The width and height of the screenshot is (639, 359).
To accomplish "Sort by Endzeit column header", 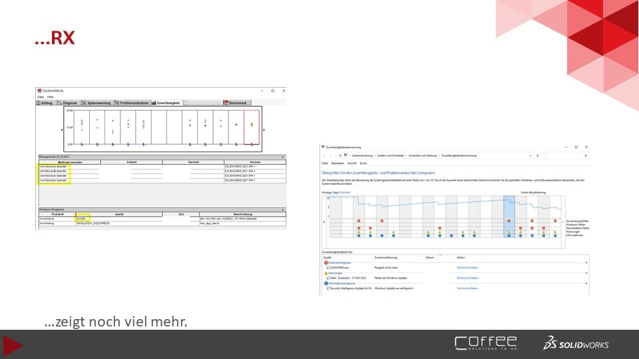I will (x=131, y=162).
